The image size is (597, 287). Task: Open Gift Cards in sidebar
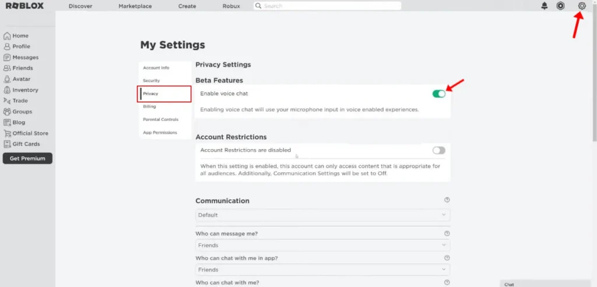point(26,144)
